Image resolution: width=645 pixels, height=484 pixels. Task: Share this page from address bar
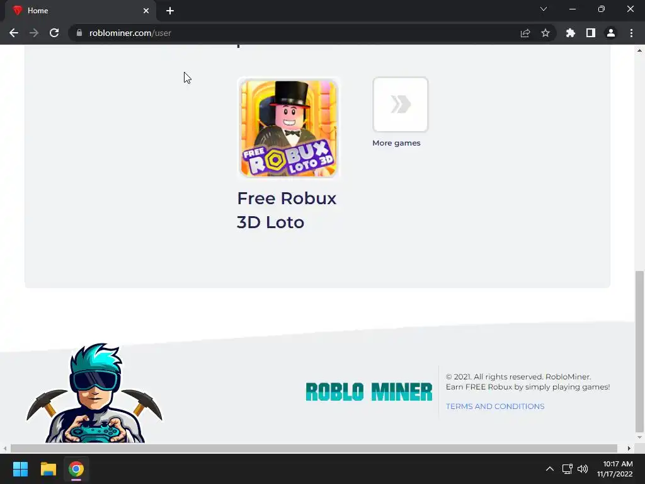point(525,33)
